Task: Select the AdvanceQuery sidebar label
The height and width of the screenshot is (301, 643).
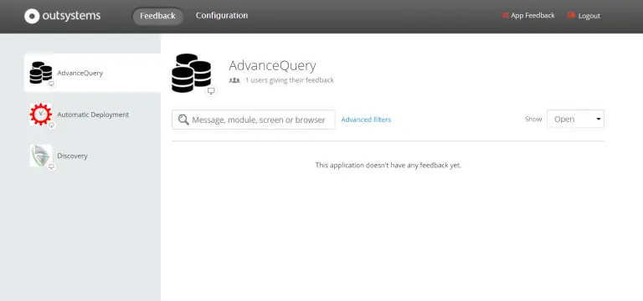Action: [80, 73]
